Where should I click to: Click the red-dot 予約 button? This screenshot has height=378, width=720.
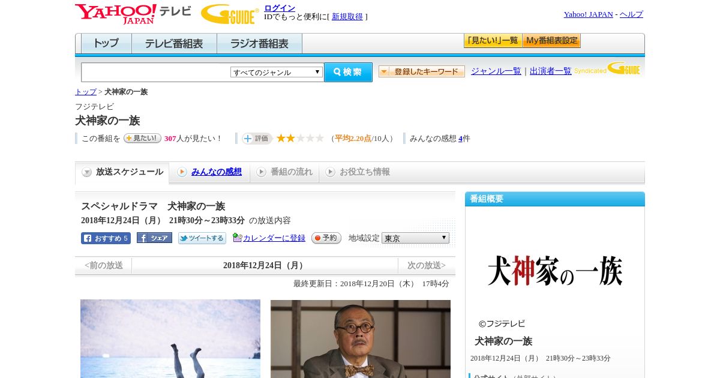(326, 238)
